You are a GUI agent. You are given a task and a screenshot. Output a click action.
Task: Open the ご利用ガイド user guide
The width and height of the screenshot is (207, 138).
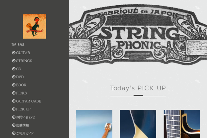pyautogui.click(x=25, y=133)
